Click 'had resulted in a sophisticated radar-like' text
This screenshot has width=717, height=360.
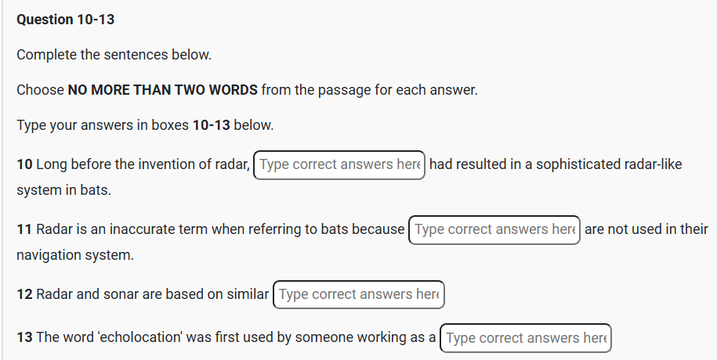click(556, 165)
